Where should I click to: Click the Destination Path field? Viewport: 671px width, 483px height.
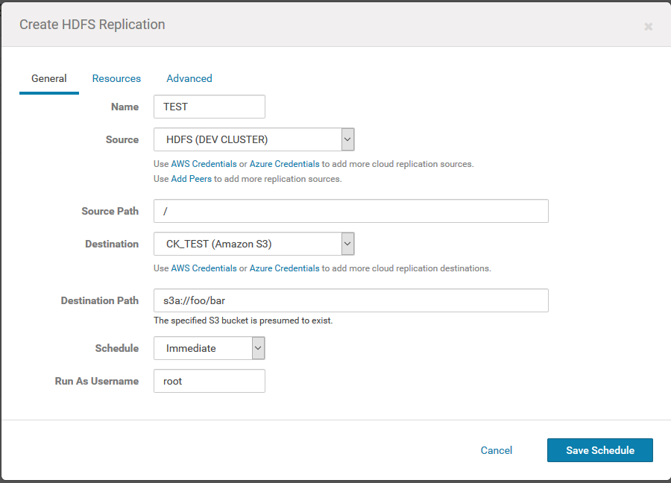[351, 300]
